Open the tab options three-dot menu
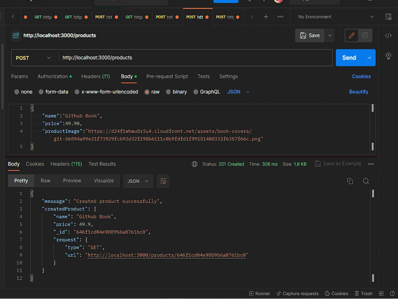This screenshot has width=398, height=299. (280, 17)
